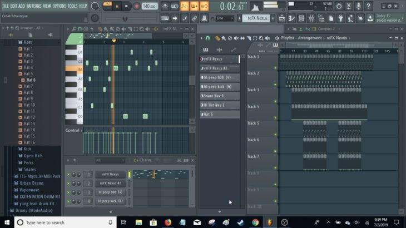Select Hi Hat Nav 2 in playlist picker
Image resolution: width=406 pixels, height=228 pixels.
[x=220, y=105]
